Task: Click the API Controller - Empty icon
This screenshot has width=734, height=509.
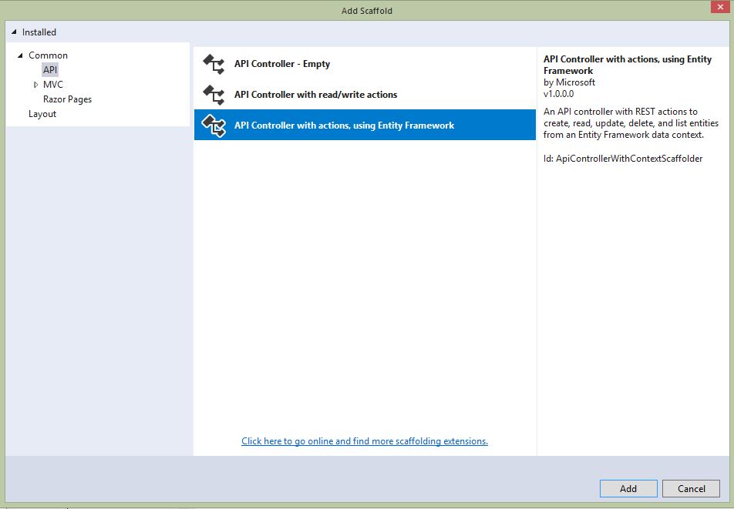Action: [214, 64]
